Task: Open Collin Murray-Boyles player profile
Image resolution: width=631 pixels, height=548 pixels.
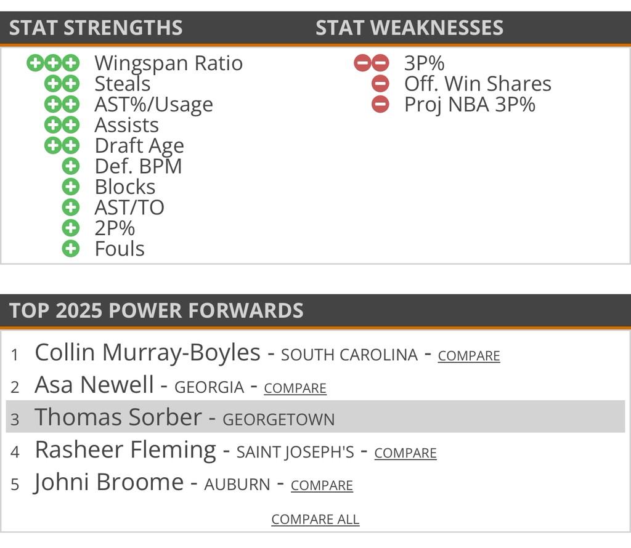Action: click(147, 353)
